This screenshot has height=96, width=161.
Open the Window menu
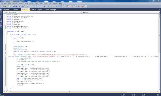click(x=55, y=4)
